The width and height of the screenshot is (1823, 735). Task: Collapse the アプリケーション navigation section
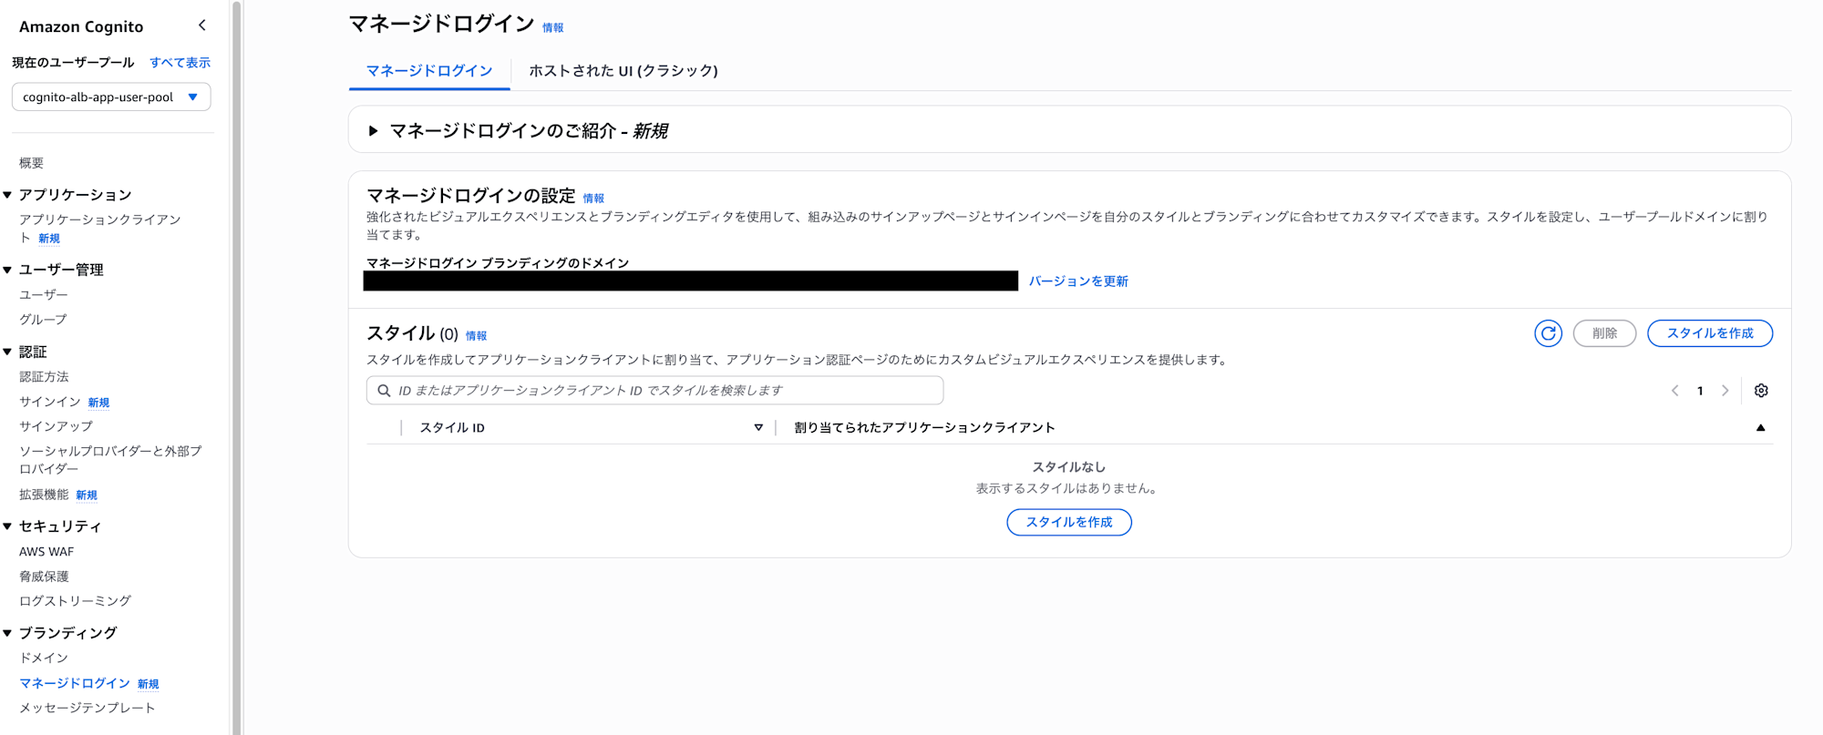pos(7,195)
